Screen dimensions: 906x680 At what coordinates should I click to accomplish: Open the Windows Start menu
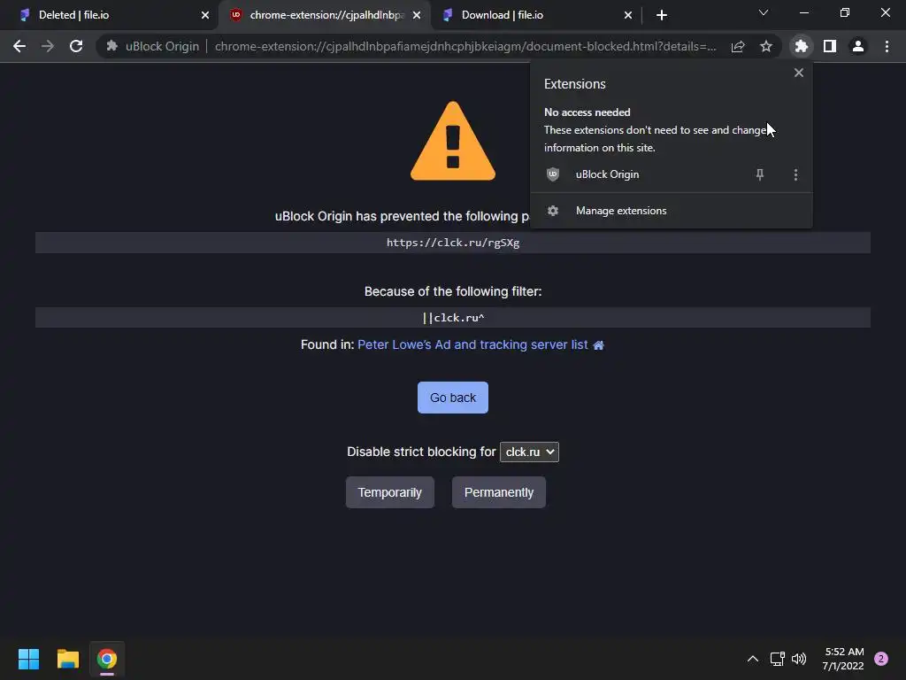[x=28, y=659]
